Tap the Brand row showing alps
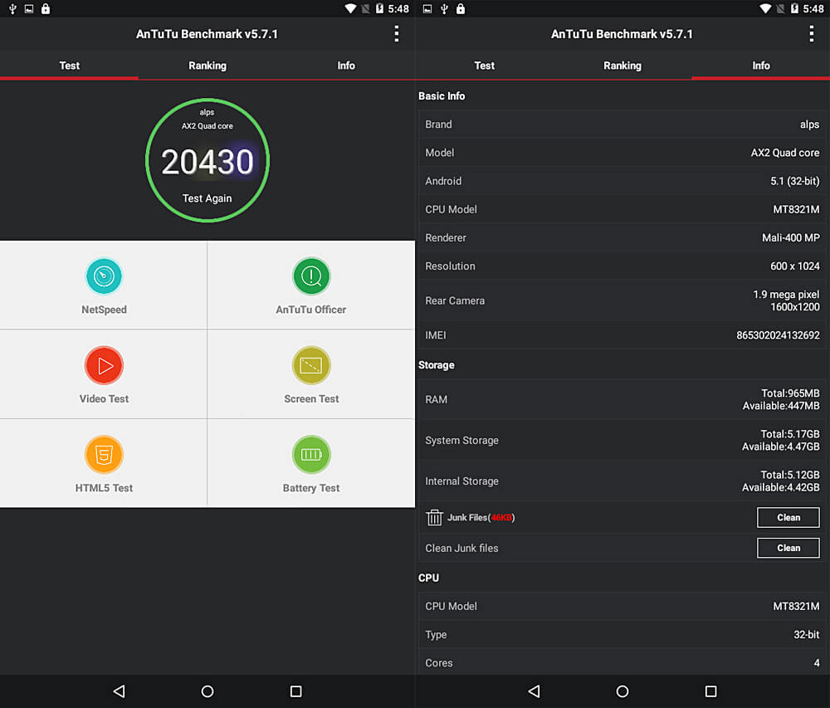 click(x=622, y=125)
